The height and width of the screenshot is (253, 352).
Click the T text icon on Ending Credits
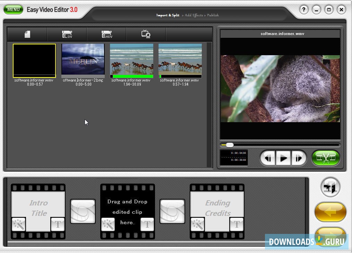pyautogui.click(x=237, y=225)
